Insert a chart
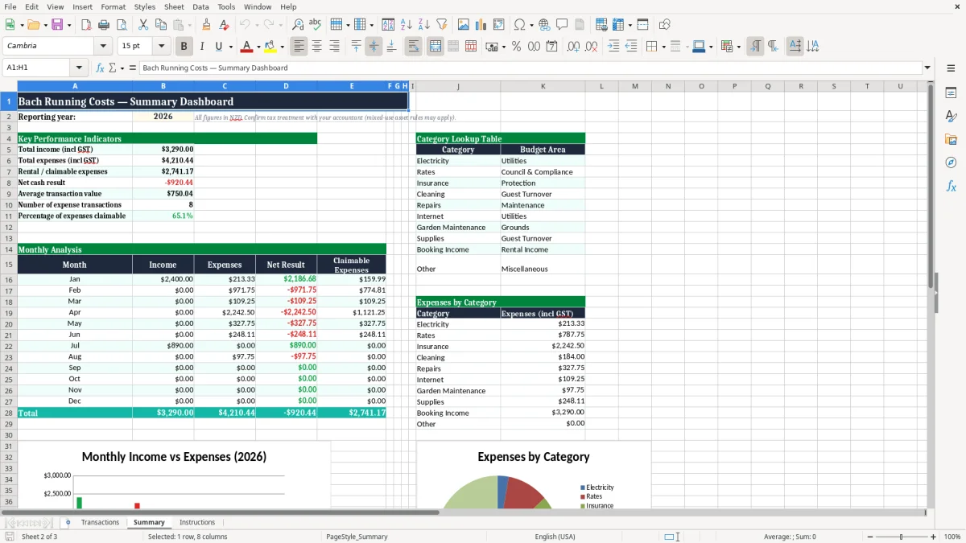Image resolution: width=966 pixels, height=543 pixels. 481,25
